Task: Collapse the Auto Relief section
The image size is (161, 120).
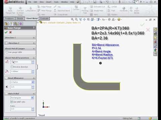Action: click(34, 94)
